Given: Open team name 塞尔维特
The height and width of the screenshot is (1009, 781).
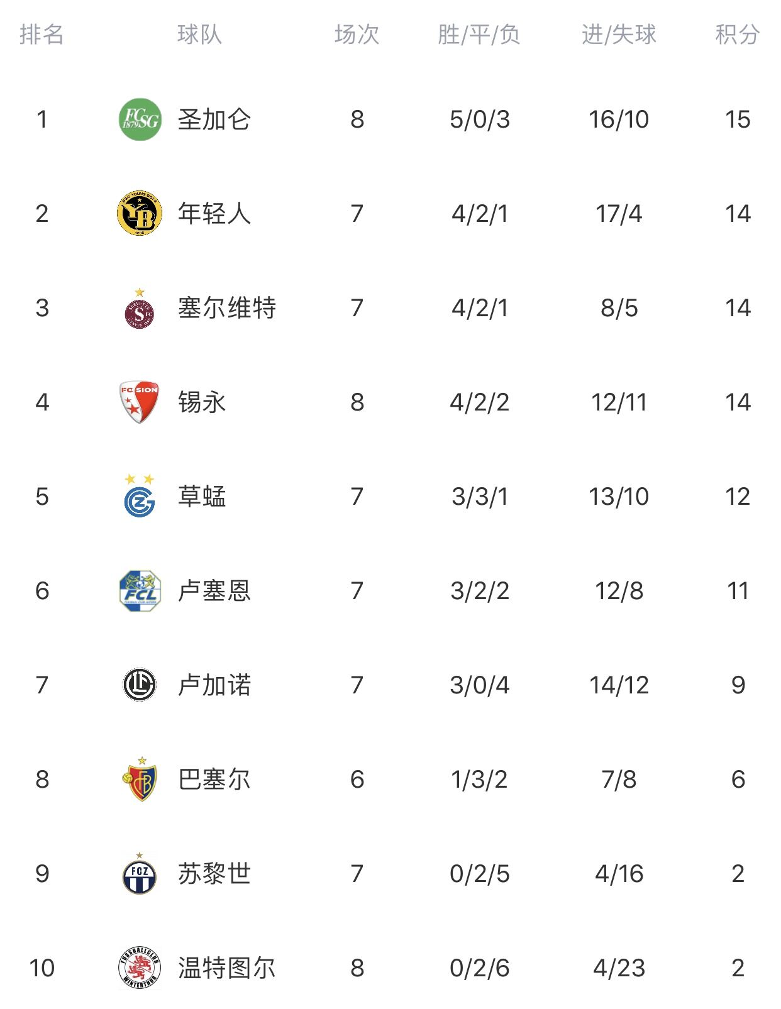Looking at the screenshot, I should [227, 308].
